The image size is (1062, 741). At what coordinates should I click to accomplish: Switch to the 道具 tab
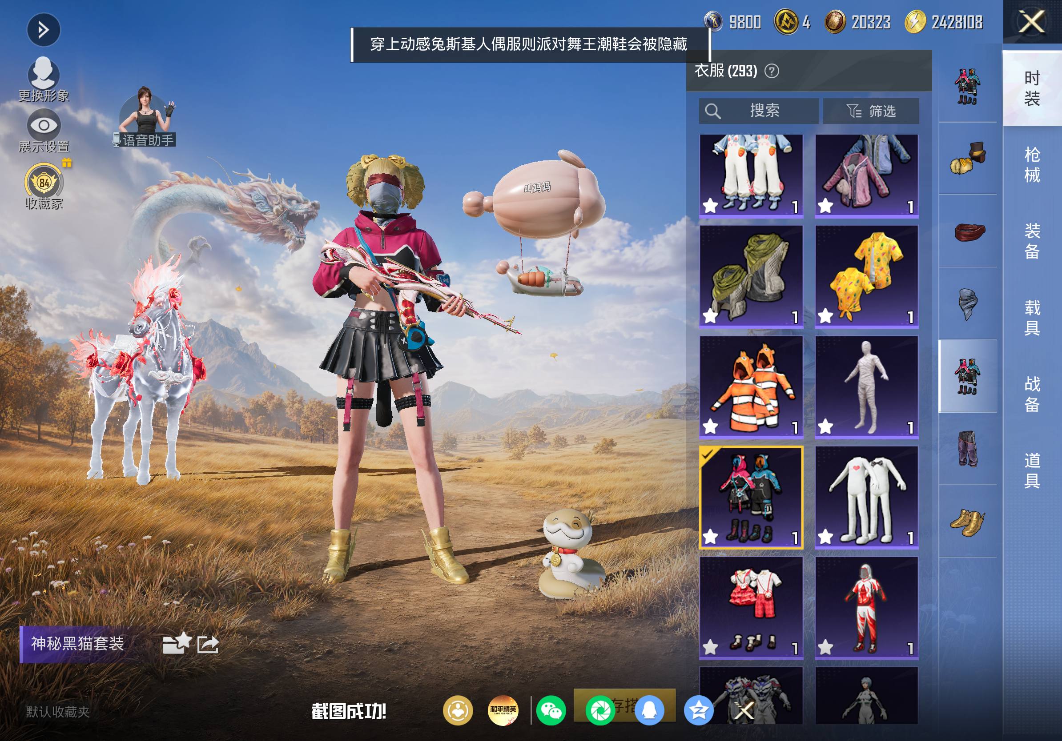coord(1032,471)
